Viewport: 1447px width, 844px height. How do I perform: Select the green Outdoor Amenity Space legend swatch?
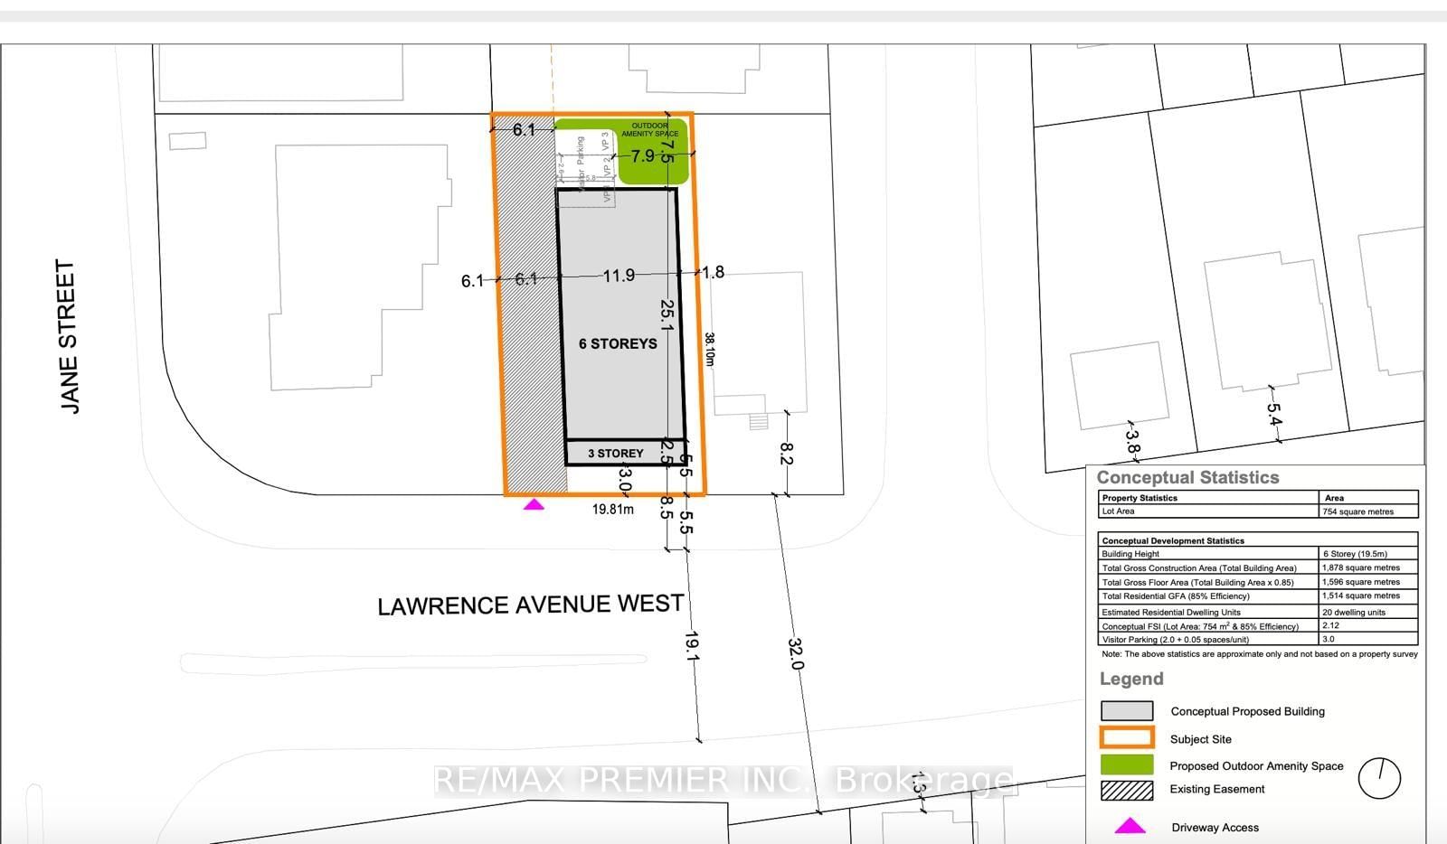click(1127, 764)
